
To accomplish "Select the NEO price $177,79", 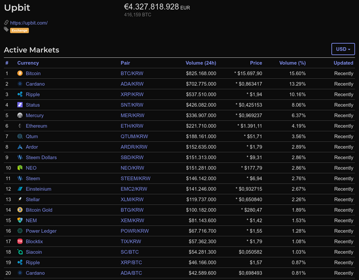I will point(253,168).
